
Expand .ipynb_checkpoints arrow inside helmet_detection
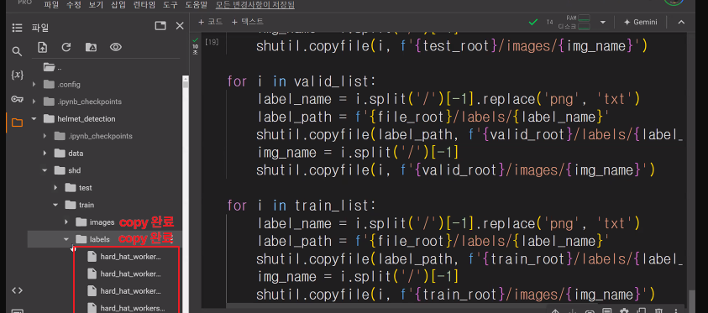[x=45, y=136]
